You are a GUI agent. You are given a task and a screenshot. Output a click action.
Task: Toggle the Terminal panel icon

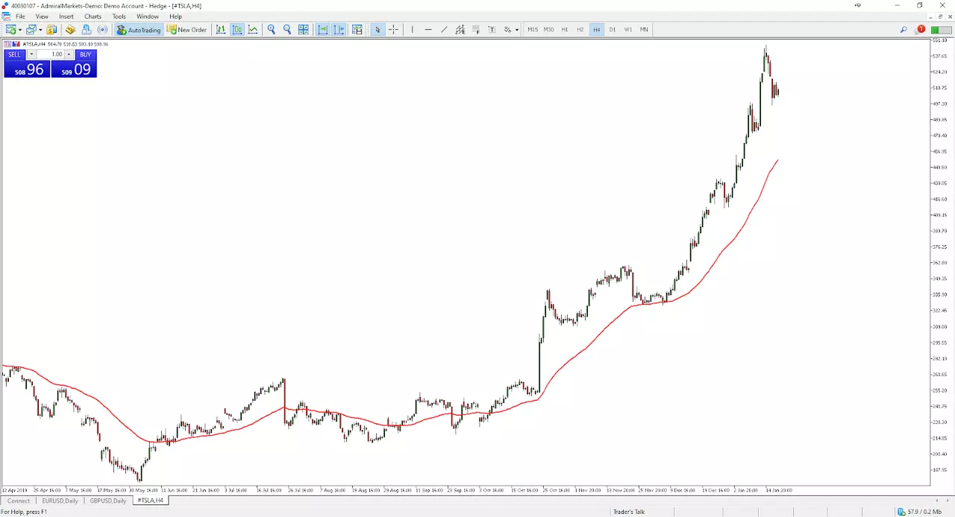click(x=102, y=30)
